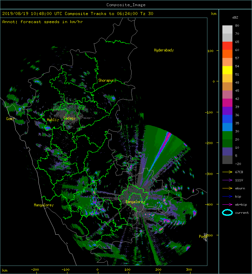Click the 100 tick on the right axis
The height and width of the screenshot is (274, 252).
coord(210,51)
